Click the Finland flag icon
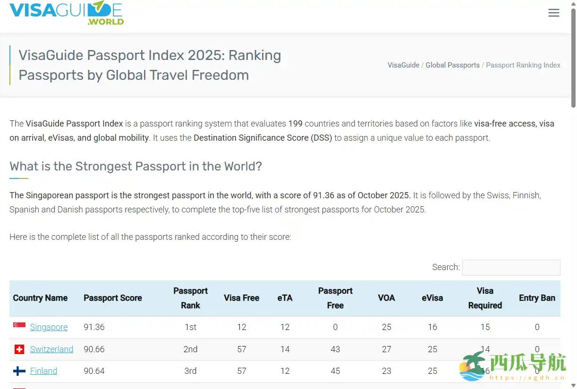The image size is (577, 389). point(19,371)
